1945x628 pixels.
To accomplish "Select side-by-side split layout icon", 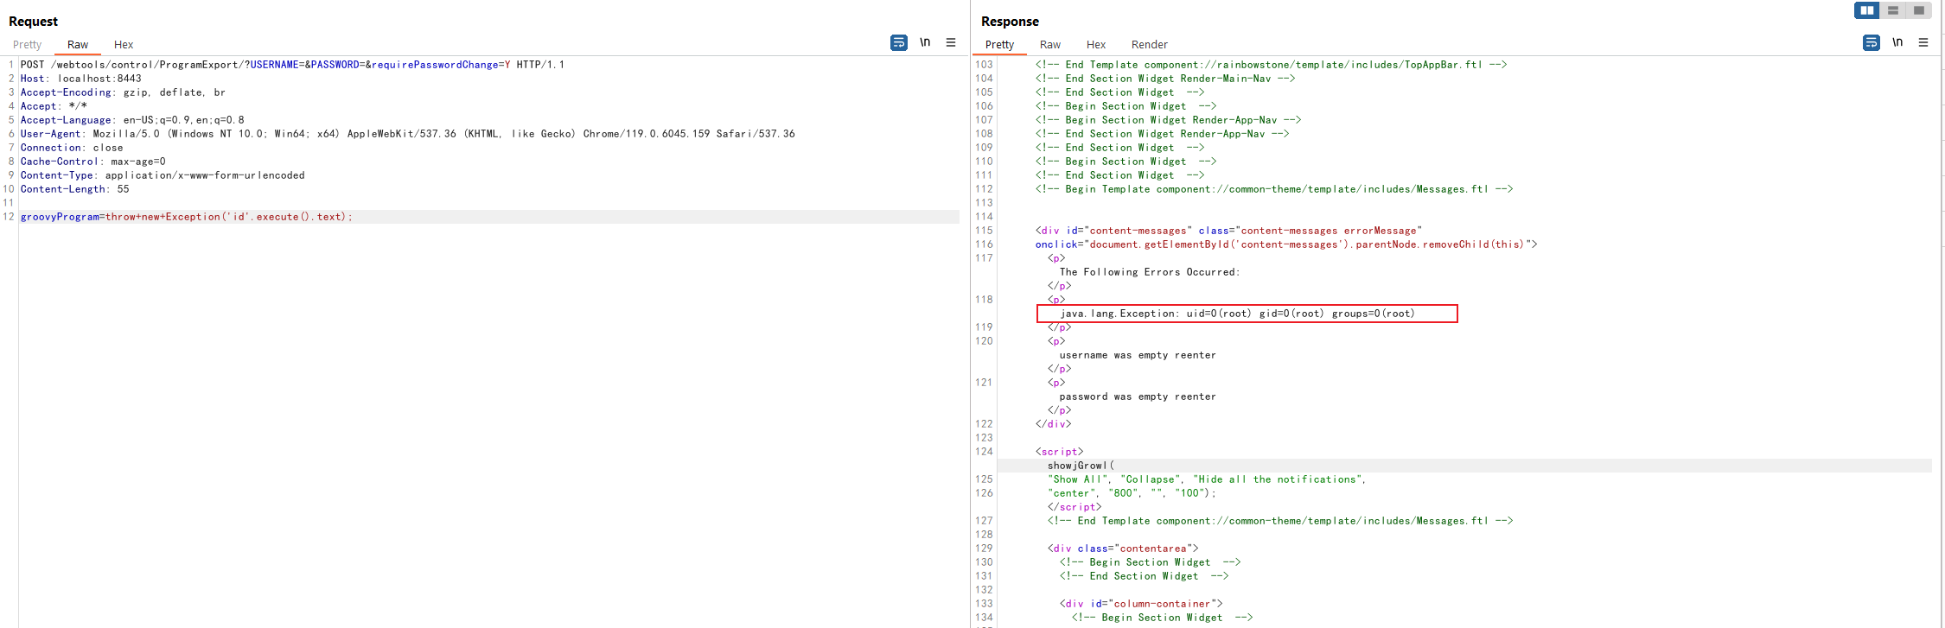I will point(1867,10).
